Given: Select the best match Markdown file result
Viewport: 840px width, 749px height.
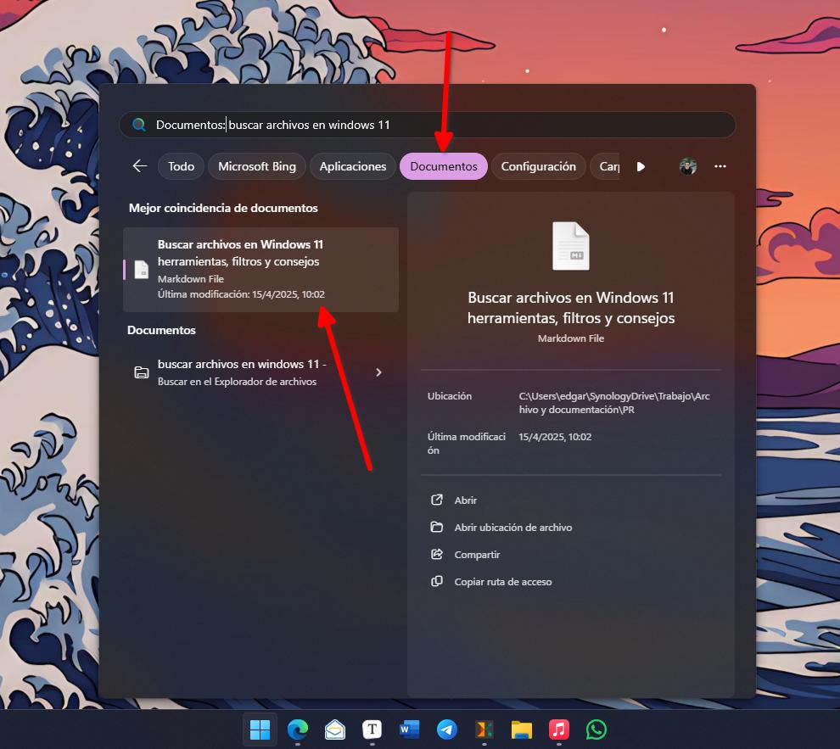Looking at the screenshot, I should click(260, 269).
